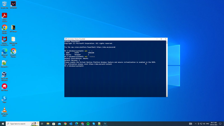Screen dimensions: 224x126
Task: Open the Chrome profile icon on the taskbar
Action: pos(82,124)
